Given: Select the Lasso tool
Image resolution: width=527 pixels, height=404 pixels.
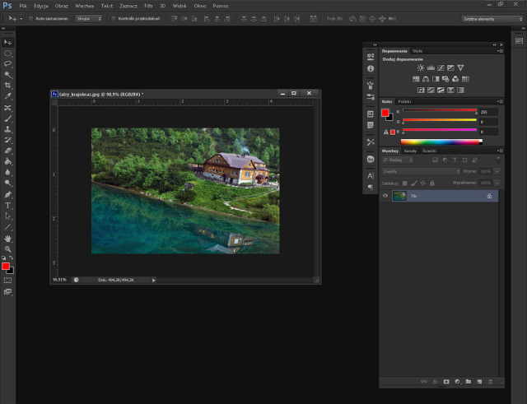Looking at the screenshot, I should click(x=7, y=64).
